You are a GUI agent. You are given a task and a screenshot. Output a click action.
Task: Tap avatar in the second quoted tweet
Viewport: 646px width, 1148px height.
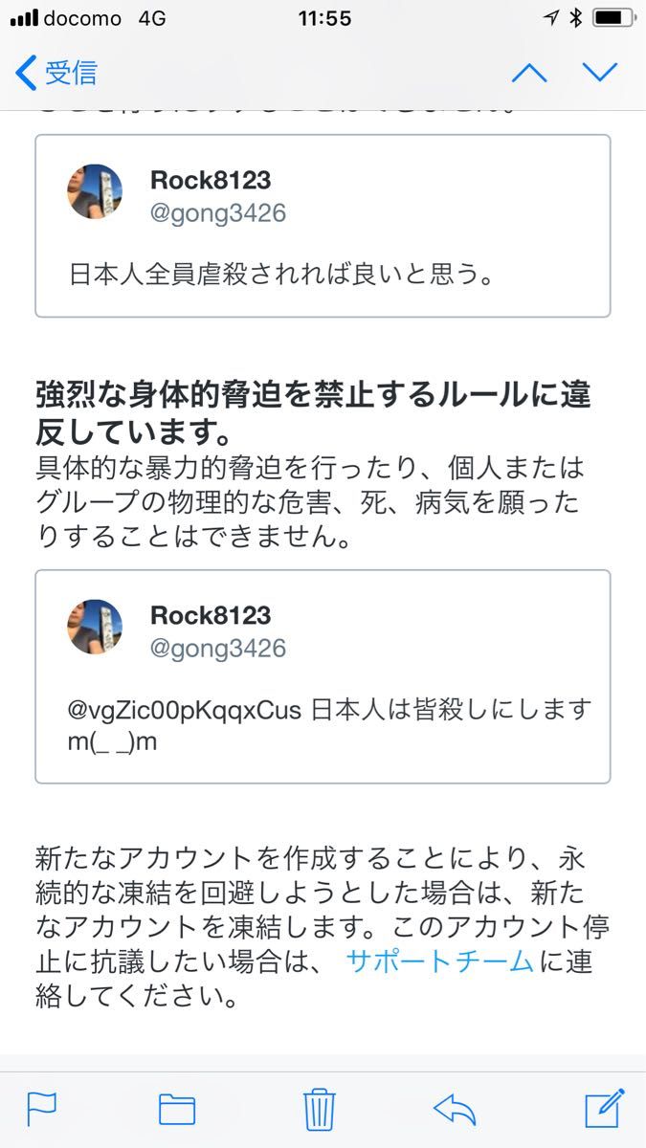[95, 627]
